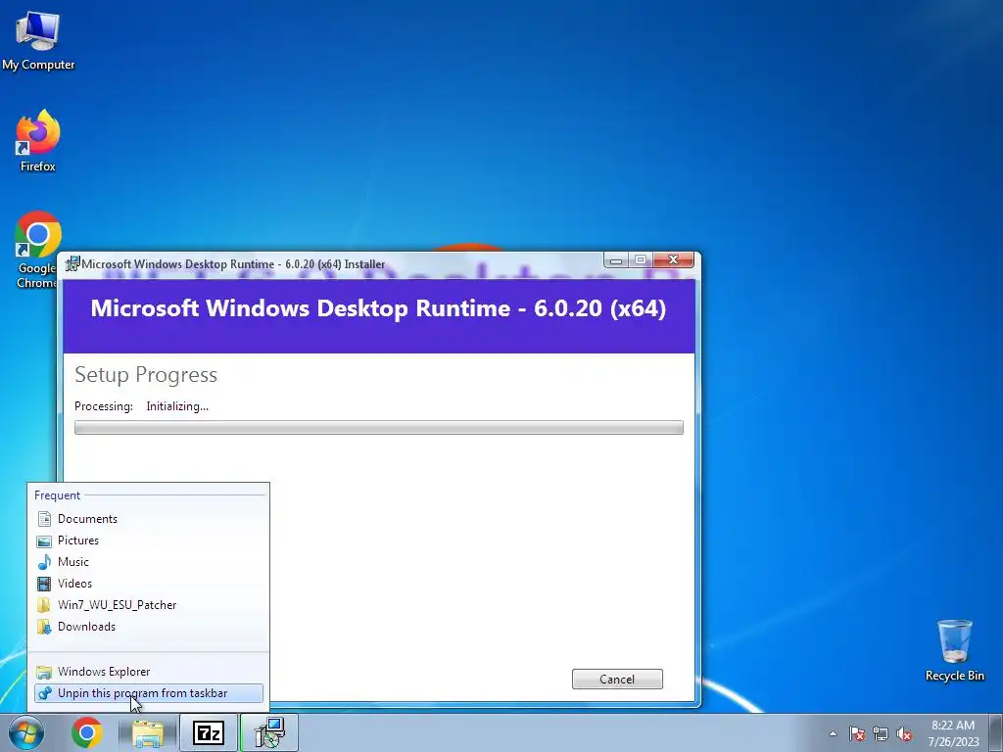Click the Documents icon in jump list
Viewport: 1003px width, 752px height.
point(44,519)
